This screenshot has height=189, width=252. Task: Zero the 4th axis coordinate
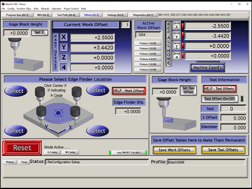[x=176, y=56]
